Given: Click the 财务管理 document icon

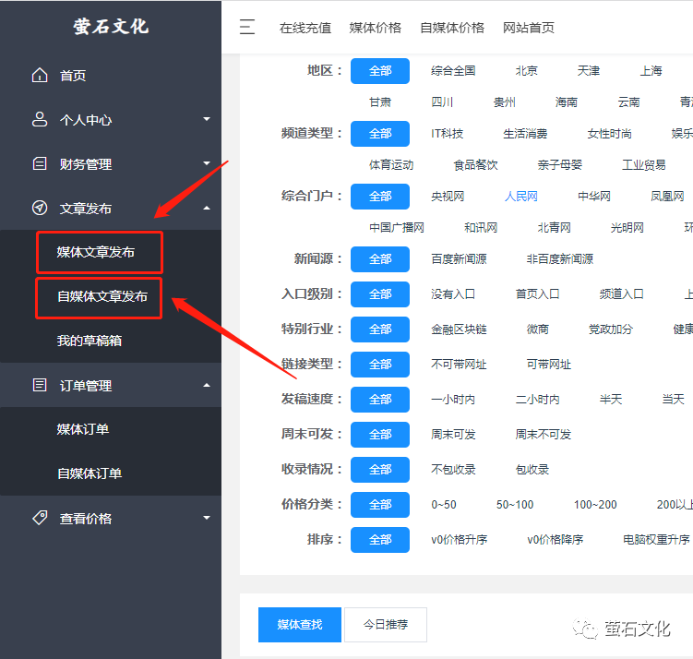Looking at the screenshot, I should pyautogui.click(x=40, y=163).
